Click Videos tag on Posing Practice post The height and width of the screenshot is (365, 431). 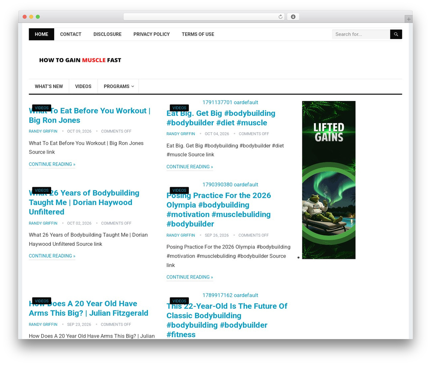[179, 190]
